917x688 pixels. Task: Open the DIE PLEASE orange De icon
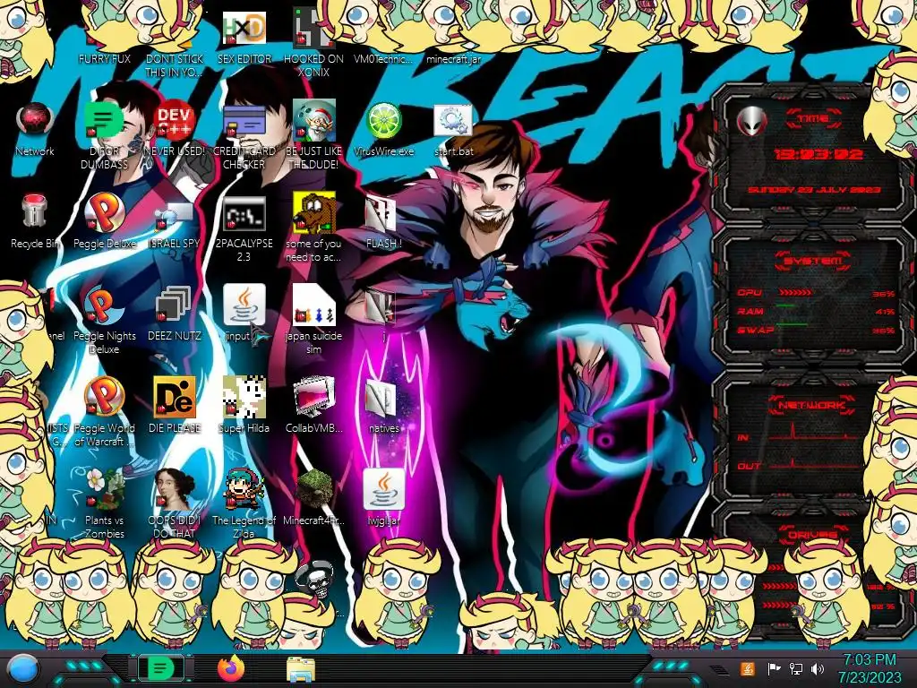coord(175,397)
